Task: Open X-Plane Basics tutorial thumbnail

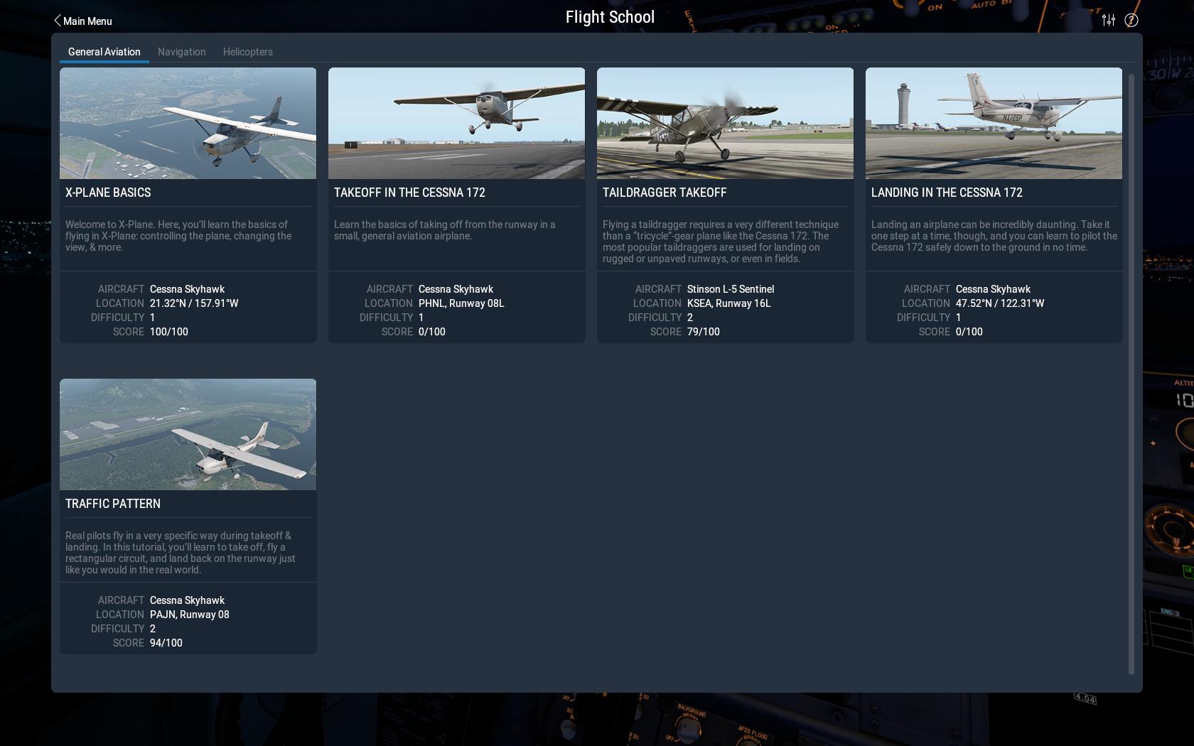Action: (x=188, y=123)
